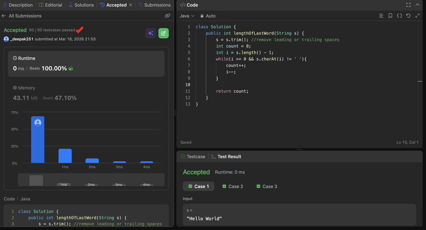Click the 2ms bar in the runtime chart

tap(92, 161)
